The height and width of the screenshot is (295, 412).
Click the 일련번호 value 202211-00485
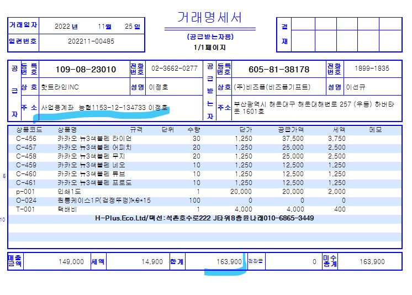[91, 41]
